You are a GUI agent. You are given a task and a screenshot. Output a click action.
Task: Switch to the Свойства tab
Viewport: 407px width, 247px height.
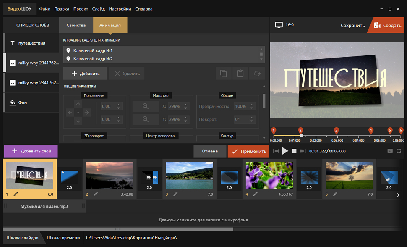[x=76, y=25]
